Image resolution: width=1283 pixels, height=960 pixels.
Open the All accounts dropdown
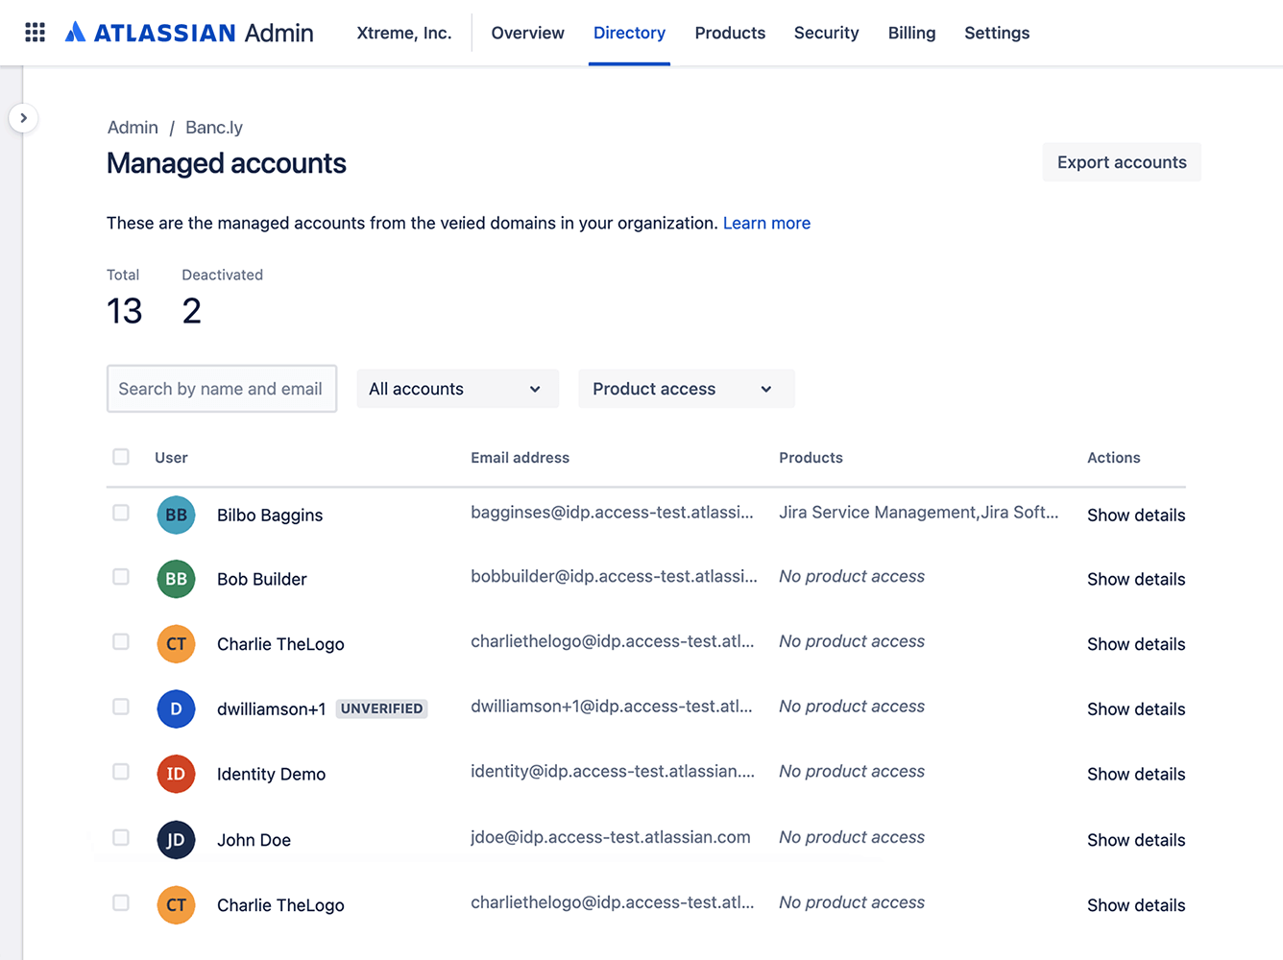click(x=457, y=389)
